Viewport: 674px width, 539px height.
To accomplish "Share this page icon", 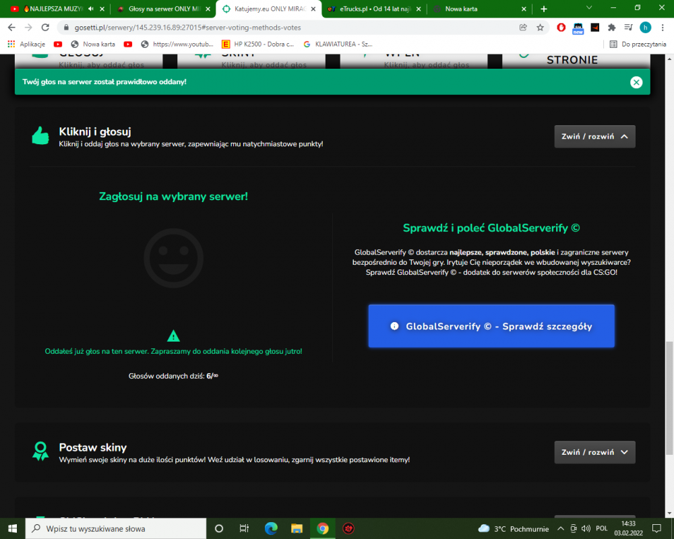I will [x=523, y=28].
